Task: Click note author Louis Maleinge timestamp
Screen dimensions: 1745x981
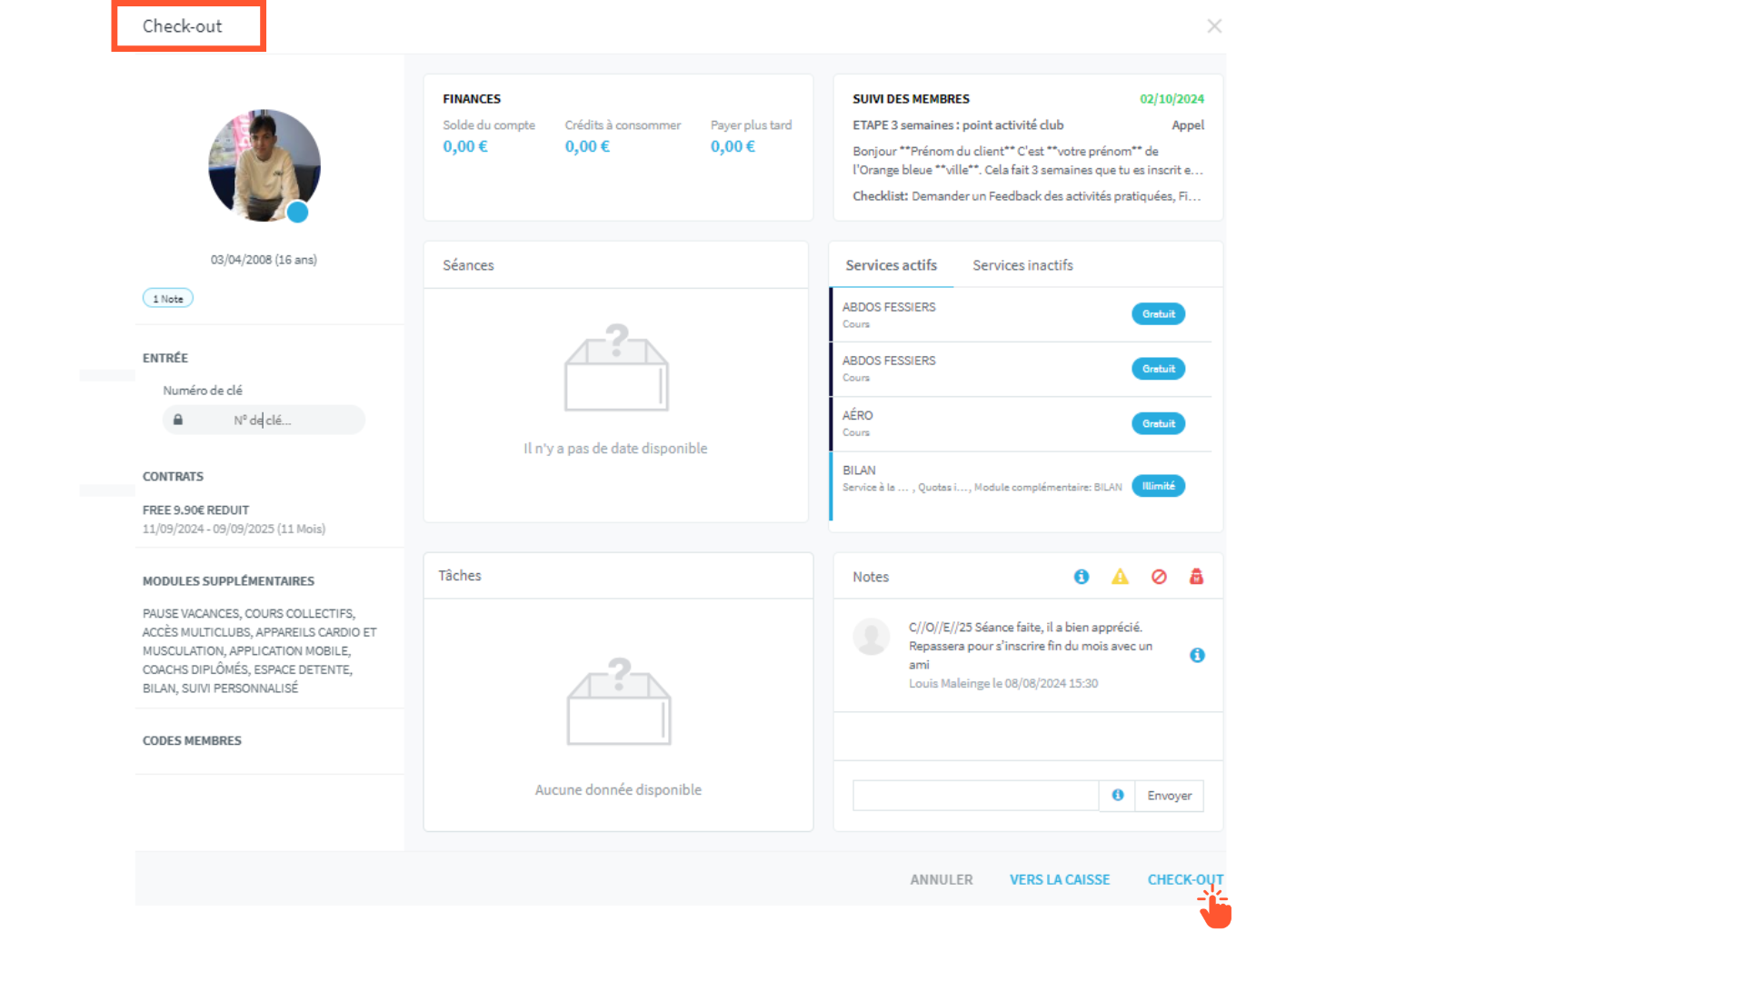Action: point(1003,684)
